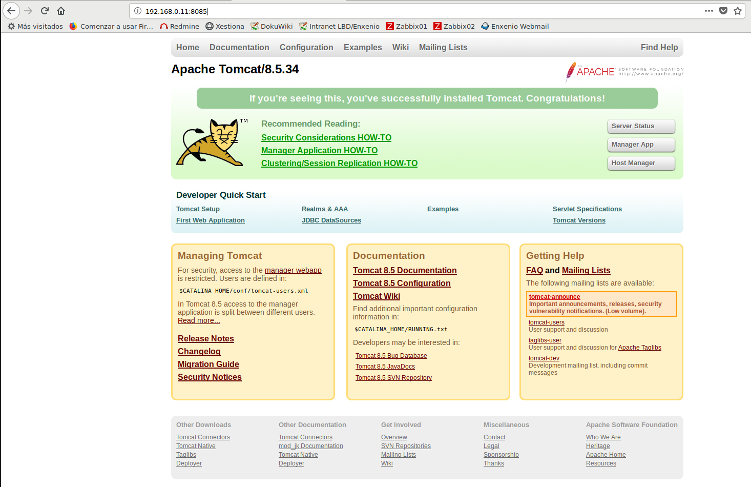This screenshot has width=751, height=487.
Task: Open the Apache Taglibs link
Action: pyautogui.click(x=640, y=348)
